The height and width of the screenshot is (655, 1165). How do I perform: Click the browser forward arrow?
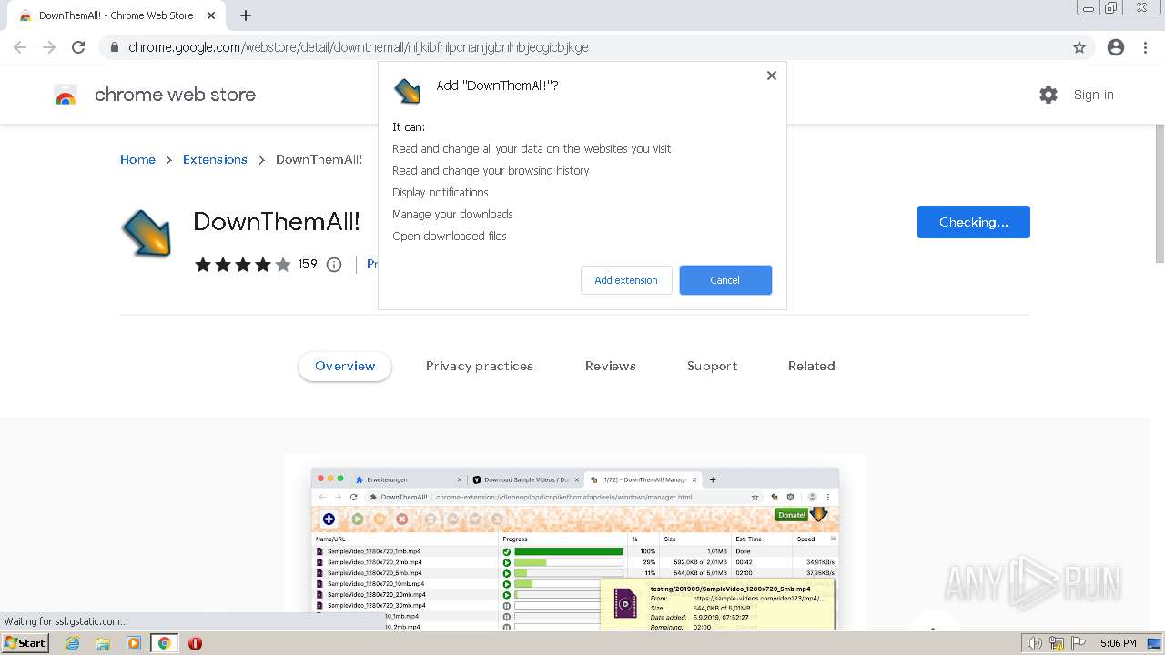coord(49,47)
